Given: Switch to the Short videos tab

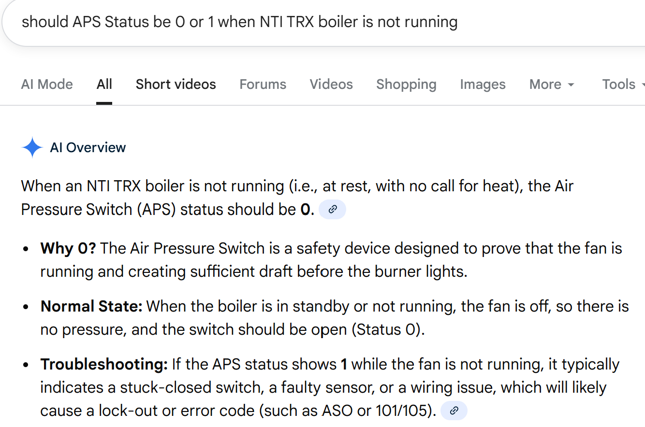Looking at the screenshot, I should [176, 84].
